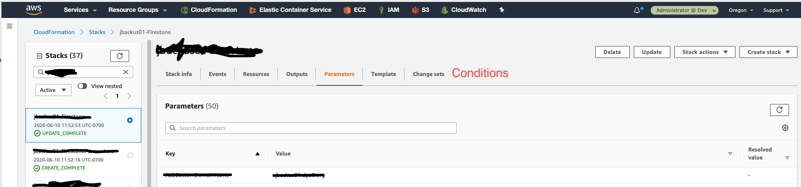Screen dimensions: 801x187
Task: Follow the CloudFormation breadcrumb link
Action: point(54,32)
